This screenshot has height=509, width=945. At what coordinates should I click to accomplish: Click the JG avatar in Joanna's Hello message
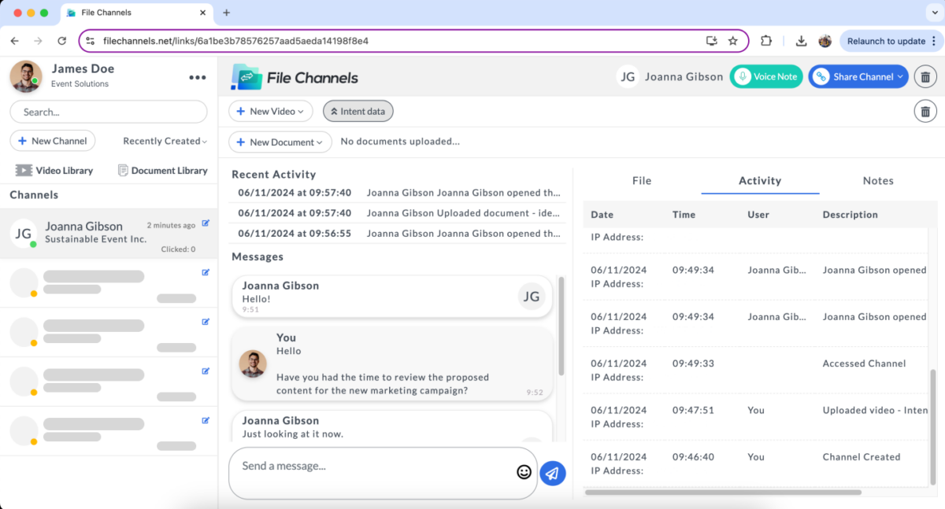tap(532, 297)
